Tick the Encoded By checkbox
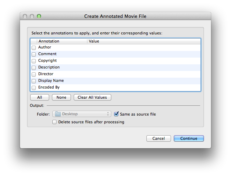The width and height of the screenshot is (231, 176). coord(34,88)
